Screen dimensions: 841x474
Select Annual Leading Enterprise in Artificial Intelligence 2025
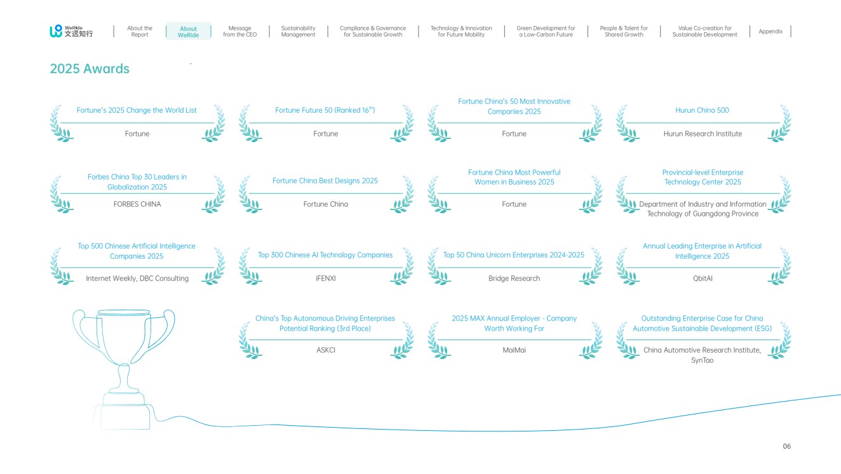pos(702,251)
